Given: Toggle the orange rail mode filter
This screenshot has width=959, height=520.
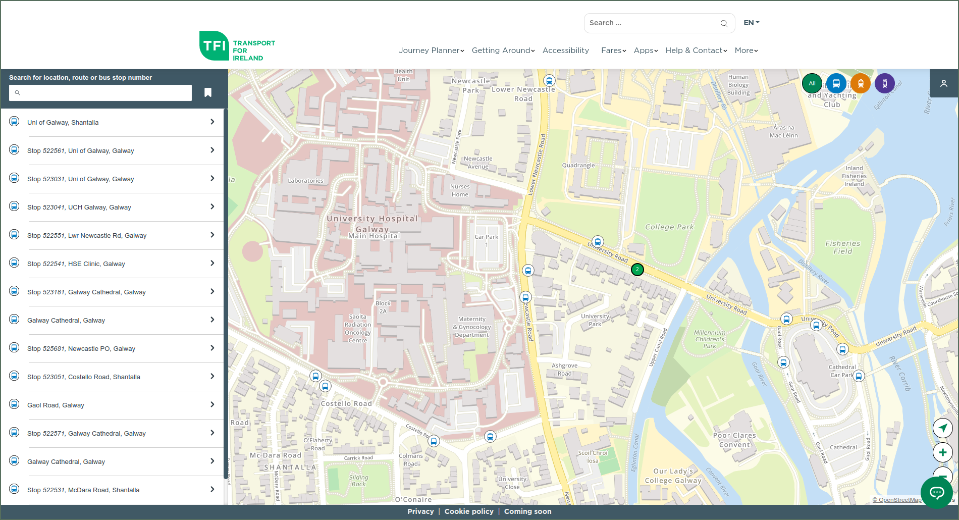Looking at the screenshot, I should [x=861, y=83].
